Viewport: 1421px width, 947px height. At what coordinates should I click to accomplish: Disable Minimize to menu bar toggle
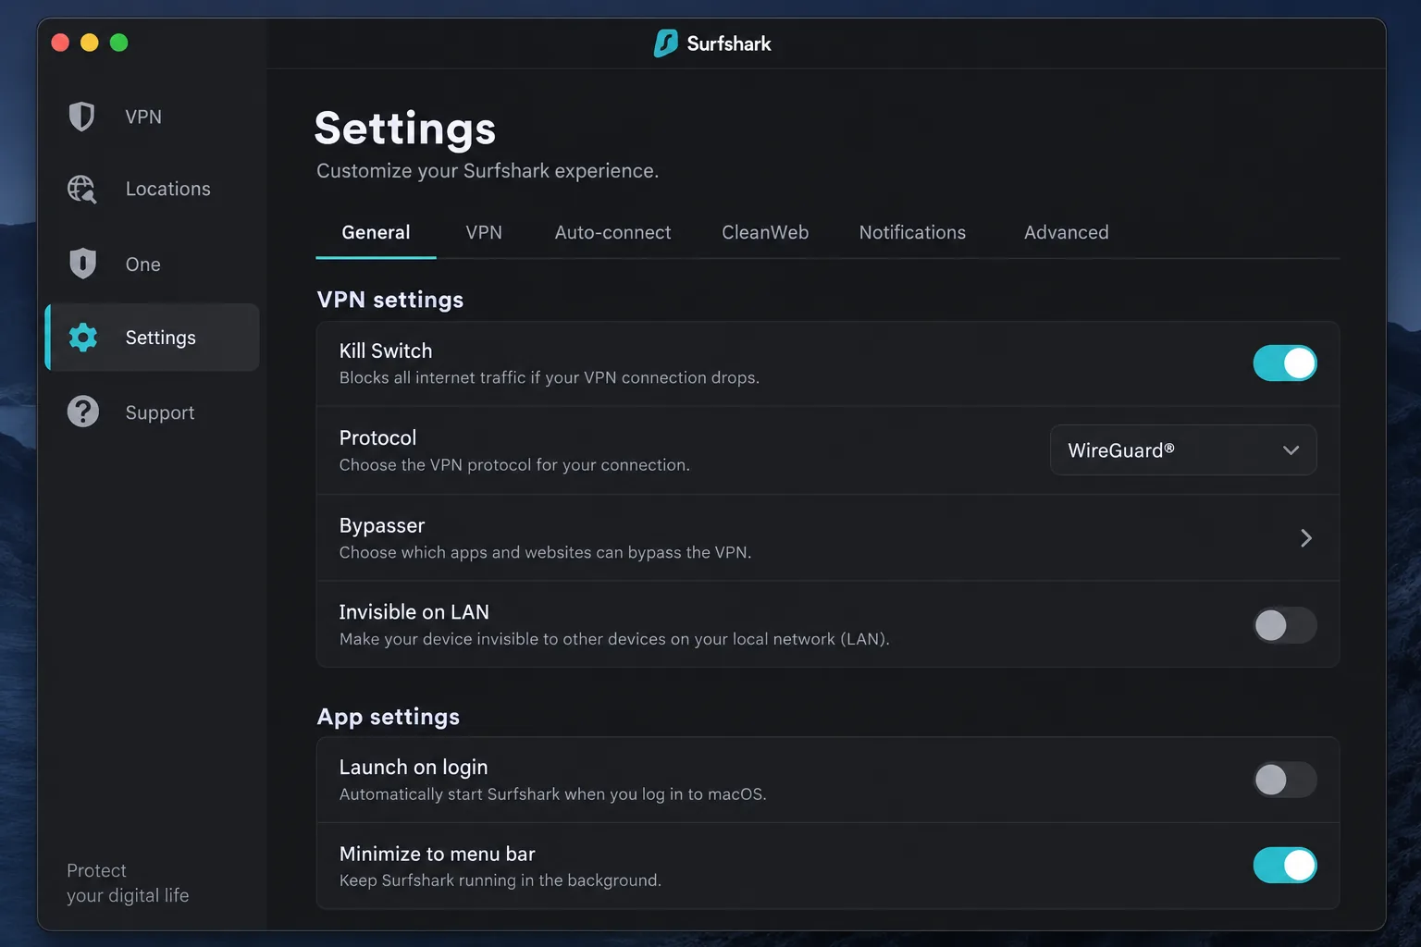pyautogui.click(x=1284, y=866)
